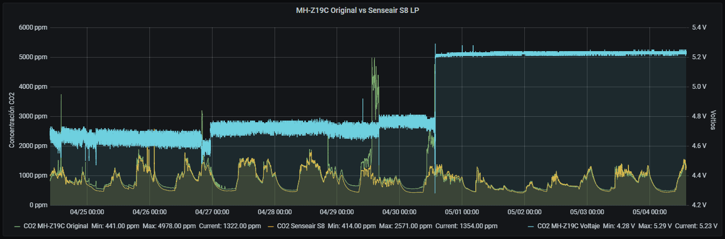This screenshot has height=239, width=725.
Task: Click the 04/30 00:00 x-axis label
Action: point(400,212)
